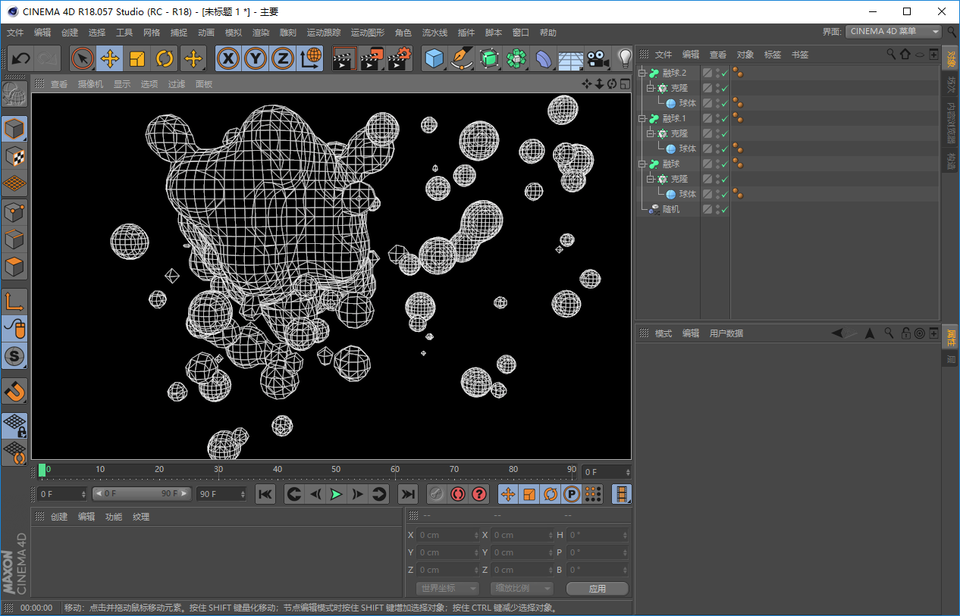Play animation forward
960x616 pixels.
[336, 494]
